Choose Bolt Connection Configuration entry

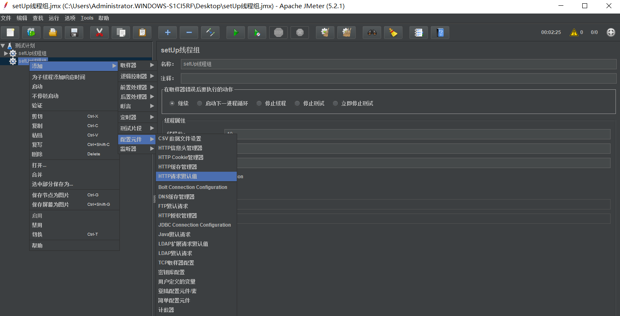coord(197,187)
